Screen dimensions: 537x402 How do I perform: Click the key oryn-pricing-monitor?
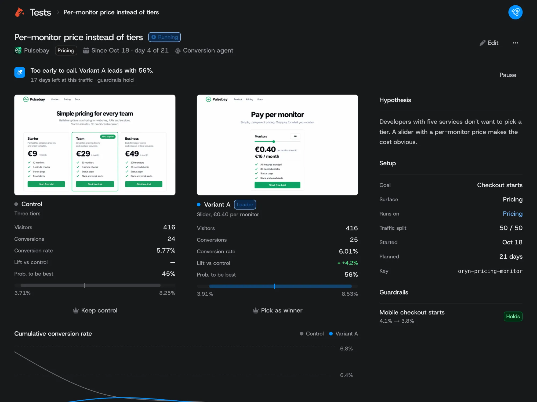click(490, 271)
